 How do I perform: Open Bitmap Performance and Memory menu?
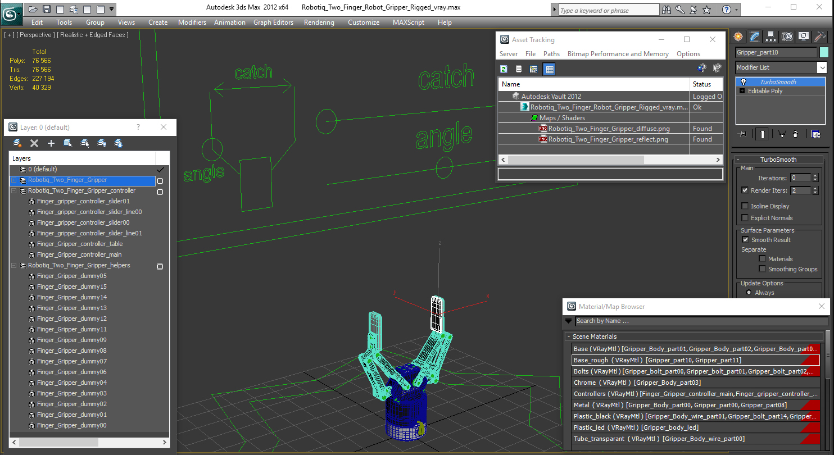pyautogui.click(x=618, y=54)
